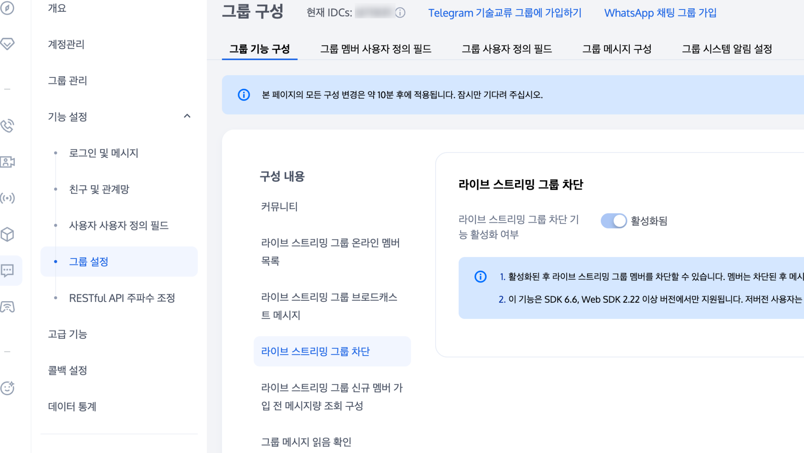Open the video conference camera icon
Image resolution: width=804 pixels, height=453 pixels.
pyautogui.click(x=7, y=162)
